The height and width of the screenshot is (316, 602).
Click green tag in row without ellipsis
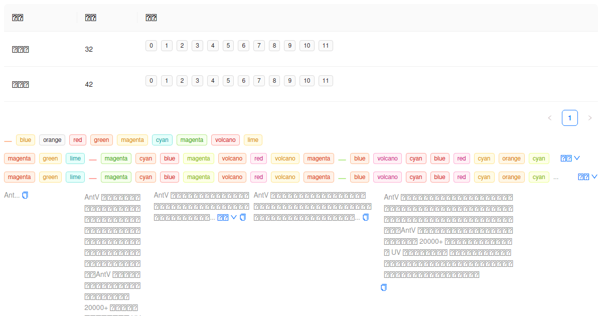[50, 159]
